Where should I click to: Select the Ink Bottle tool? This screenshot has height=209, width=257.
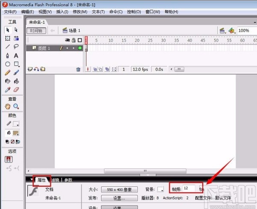click(8, 81)
